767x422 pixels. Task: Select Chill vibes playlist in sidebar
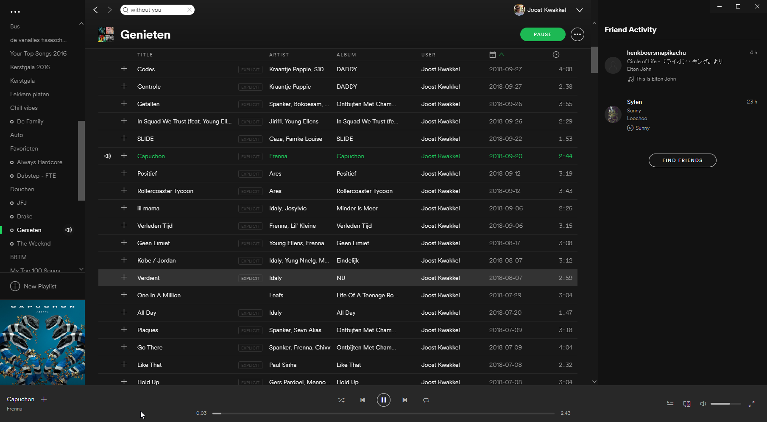[x=24, y=108]
